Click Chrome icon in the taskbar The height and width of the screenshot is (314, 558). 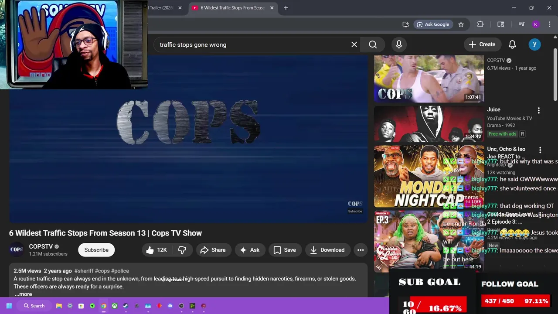coord(103,306)
